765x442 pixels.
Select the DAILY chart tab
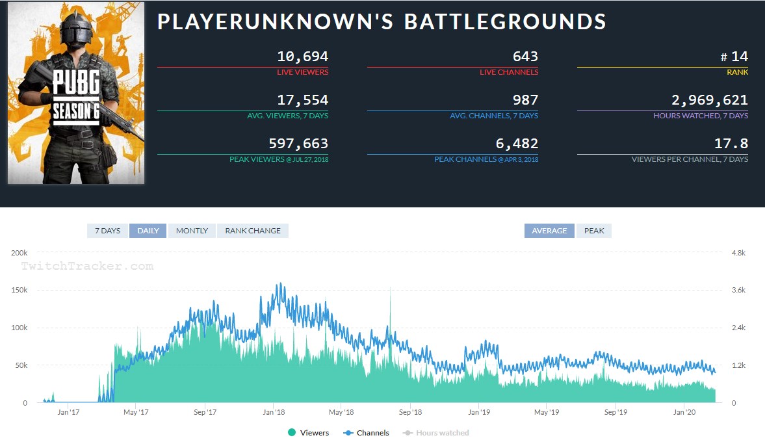[x=148, y=231]
